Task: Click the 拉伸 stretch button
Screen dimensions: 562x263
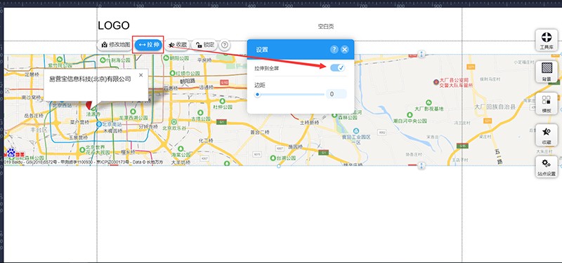Action: click(x=148, y=45)
